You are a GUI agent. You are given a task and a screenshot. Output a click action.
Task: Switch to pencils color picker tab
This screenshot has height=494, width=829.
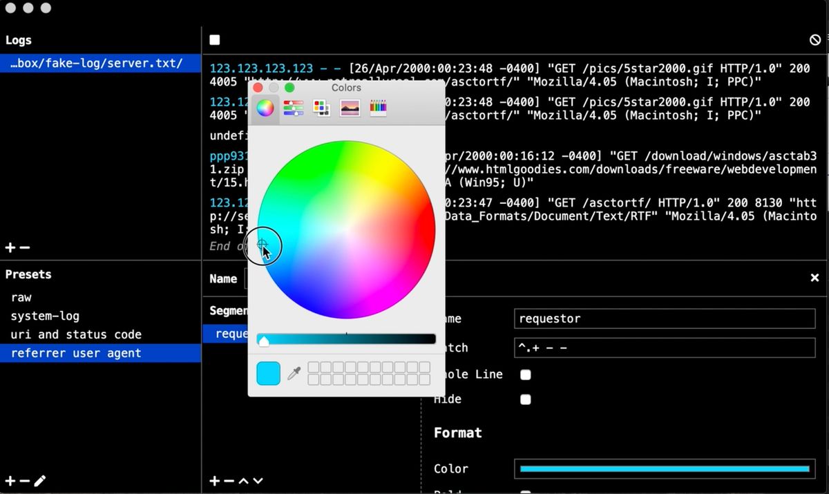[x=378, y=108]
